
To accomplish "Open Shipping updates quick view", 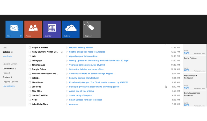I will tap(10, 82).
